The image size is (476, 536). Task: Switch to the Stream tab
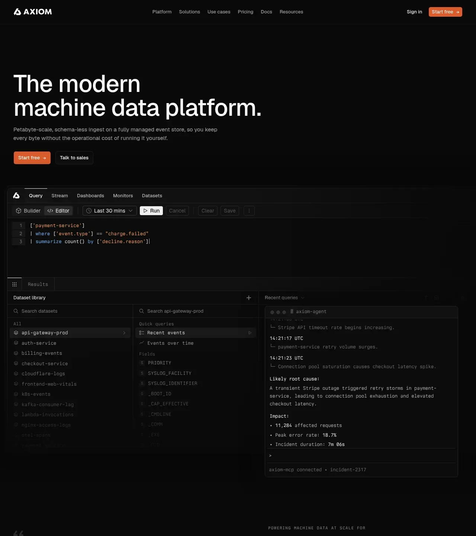point(60,196)
